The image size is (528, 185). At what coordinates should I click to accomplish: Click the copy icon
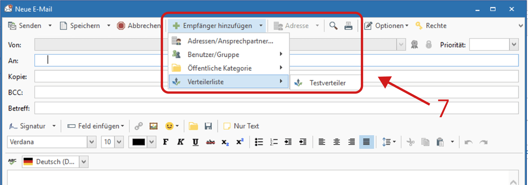(x=425, y=142)
